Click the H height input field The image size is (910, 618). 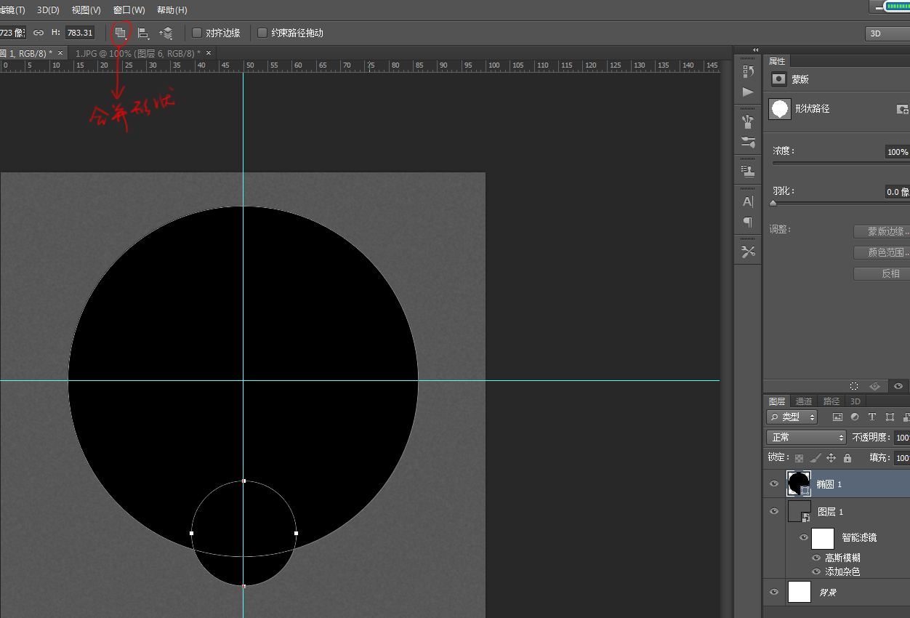click(79, 33)
